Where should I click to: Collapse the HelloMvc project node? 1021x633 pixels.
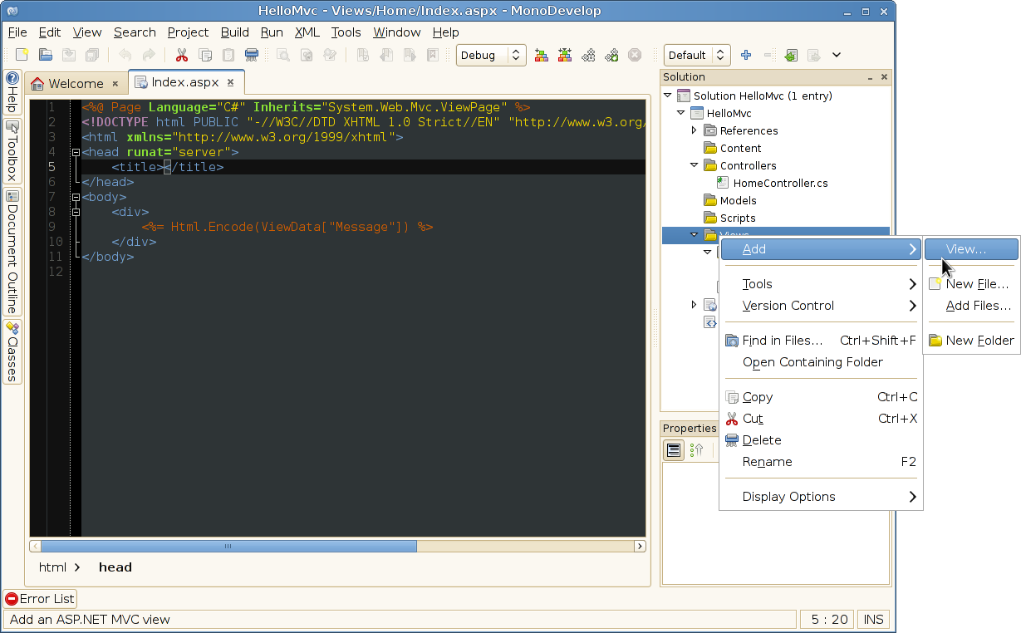click(681, 113)
